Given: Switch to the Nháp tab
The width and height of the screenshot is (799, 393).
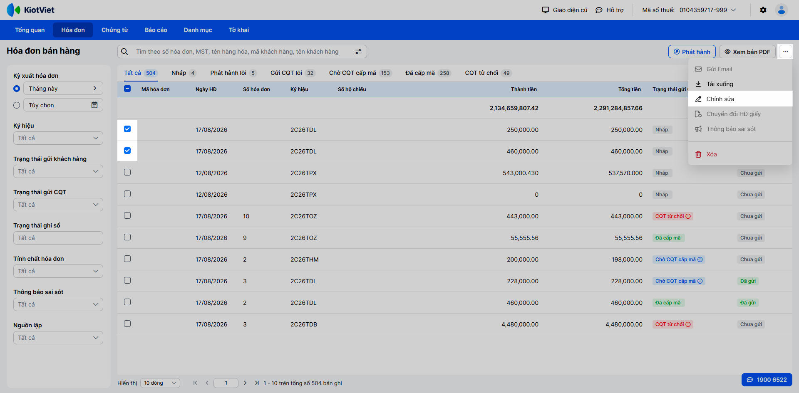Looking at the screenshot, I should 184,73.
